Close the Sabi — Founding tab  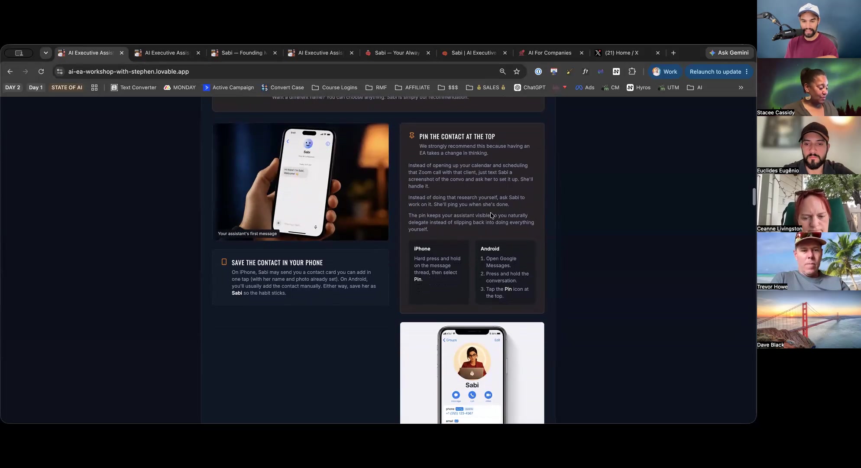click(x=275, y=53)
